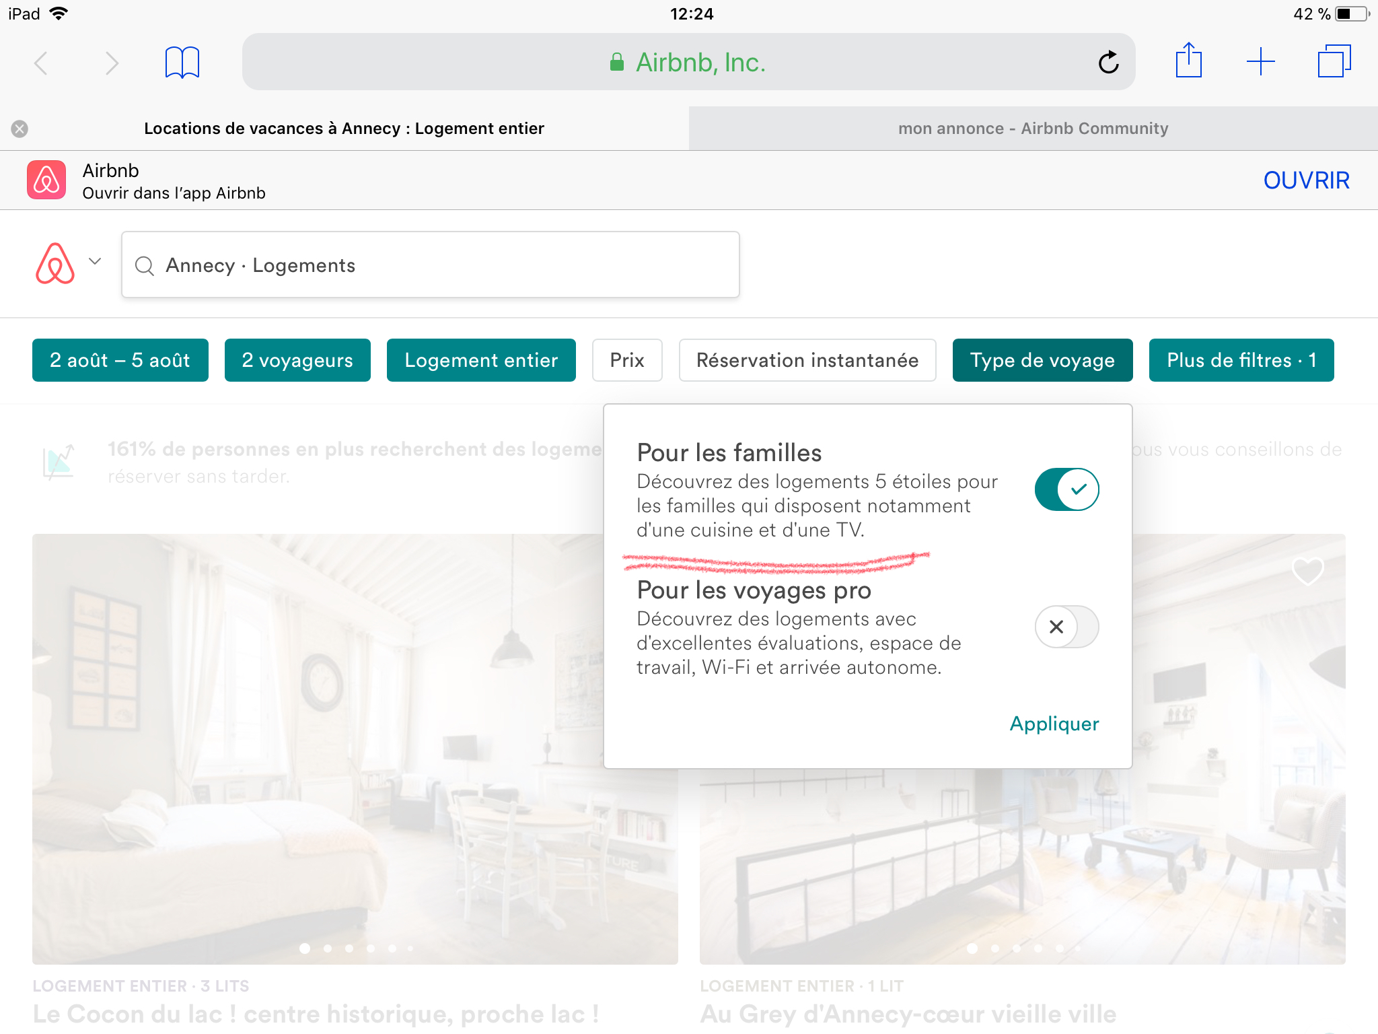Screen dimensions: 1378x1034
Task: Click the Airbnb logo icon
Action: [55, 264]
